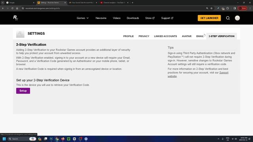
Task: Click the 'Tips' heading text
Action: click(x=170, y=47)
